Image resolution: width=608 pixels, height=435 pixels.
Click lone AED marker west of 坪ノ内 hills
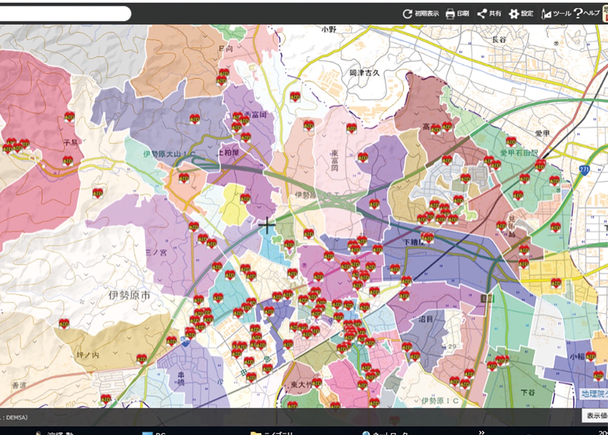[64, 324]
